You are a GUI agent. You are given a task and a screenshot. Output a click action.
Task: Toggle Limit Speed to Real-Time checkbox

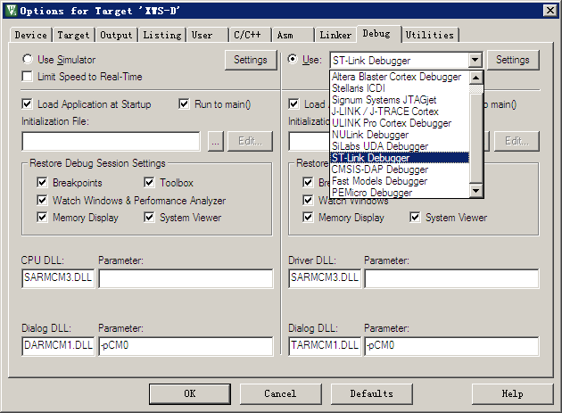click(x=27, y=77)
